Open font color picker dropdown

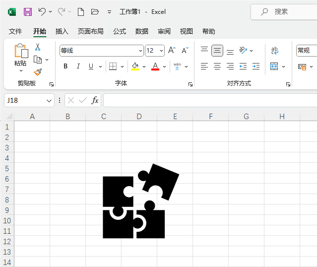165,67
